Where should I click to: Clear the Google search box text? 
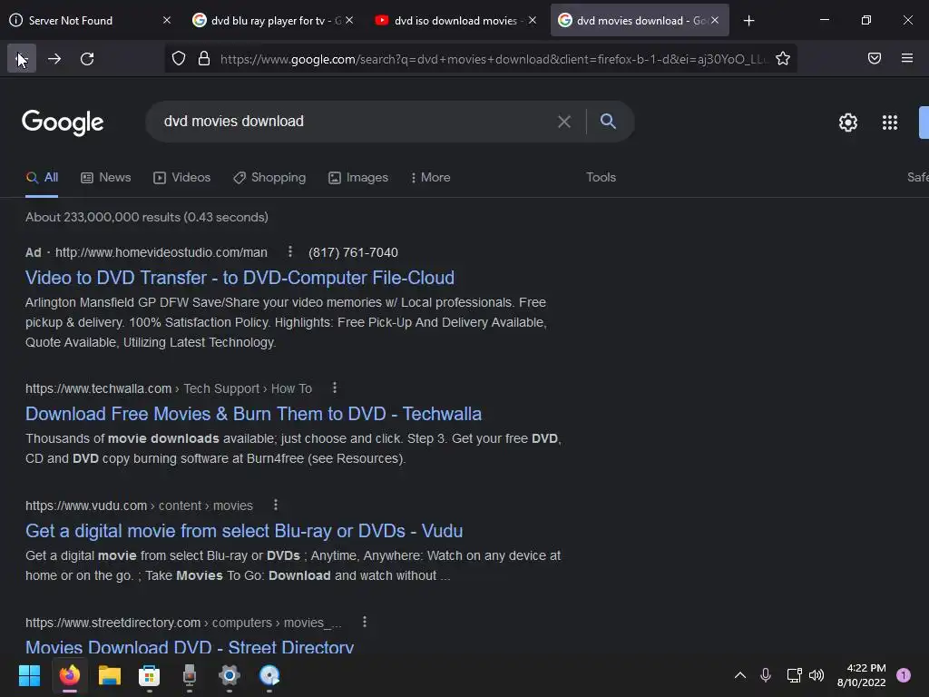[x=564, y=122]
